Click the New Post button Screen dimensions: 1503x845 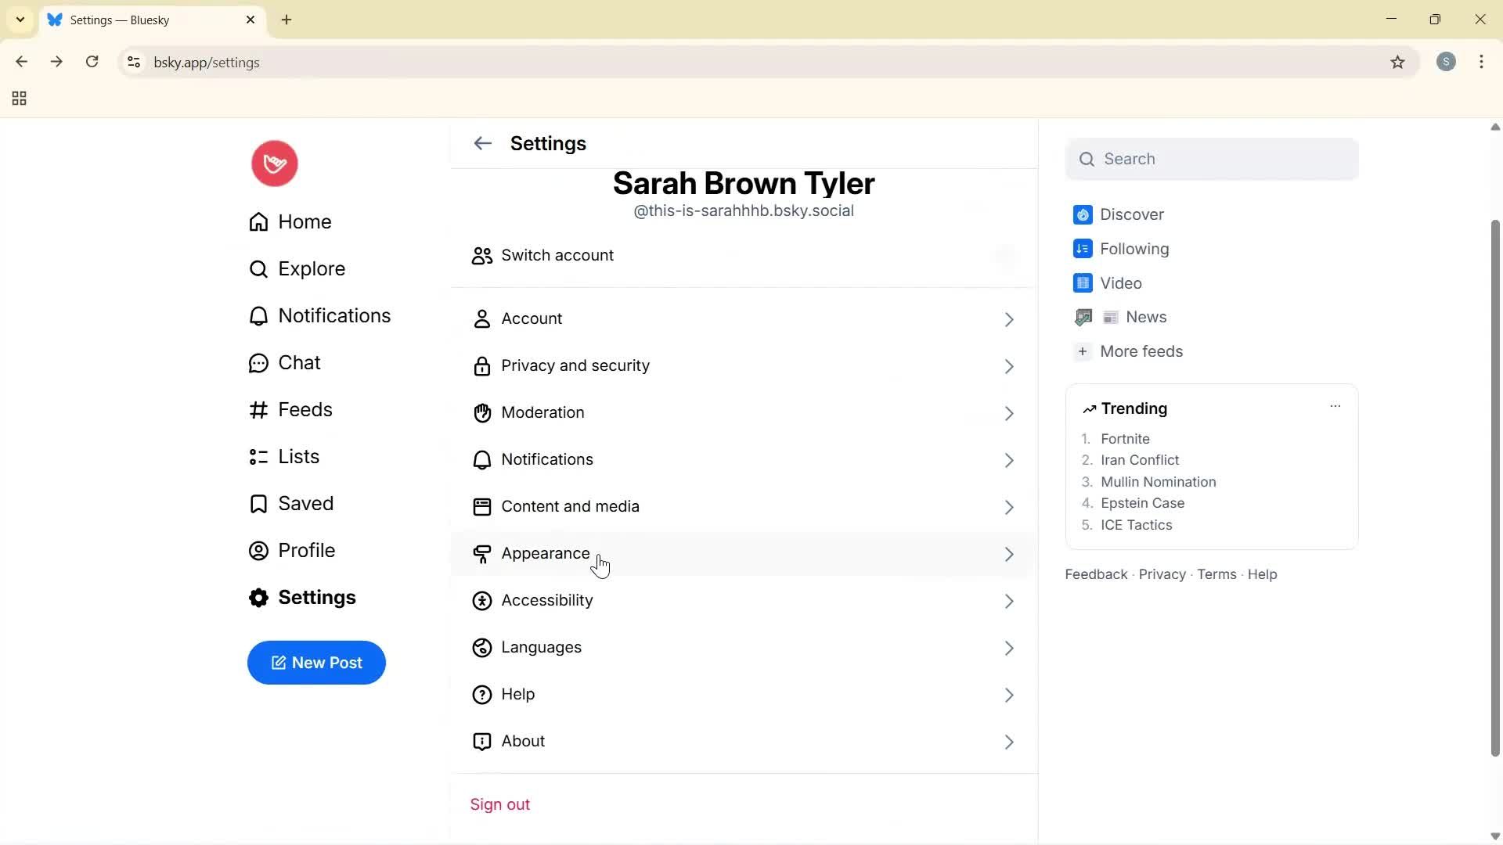point(316,663)
